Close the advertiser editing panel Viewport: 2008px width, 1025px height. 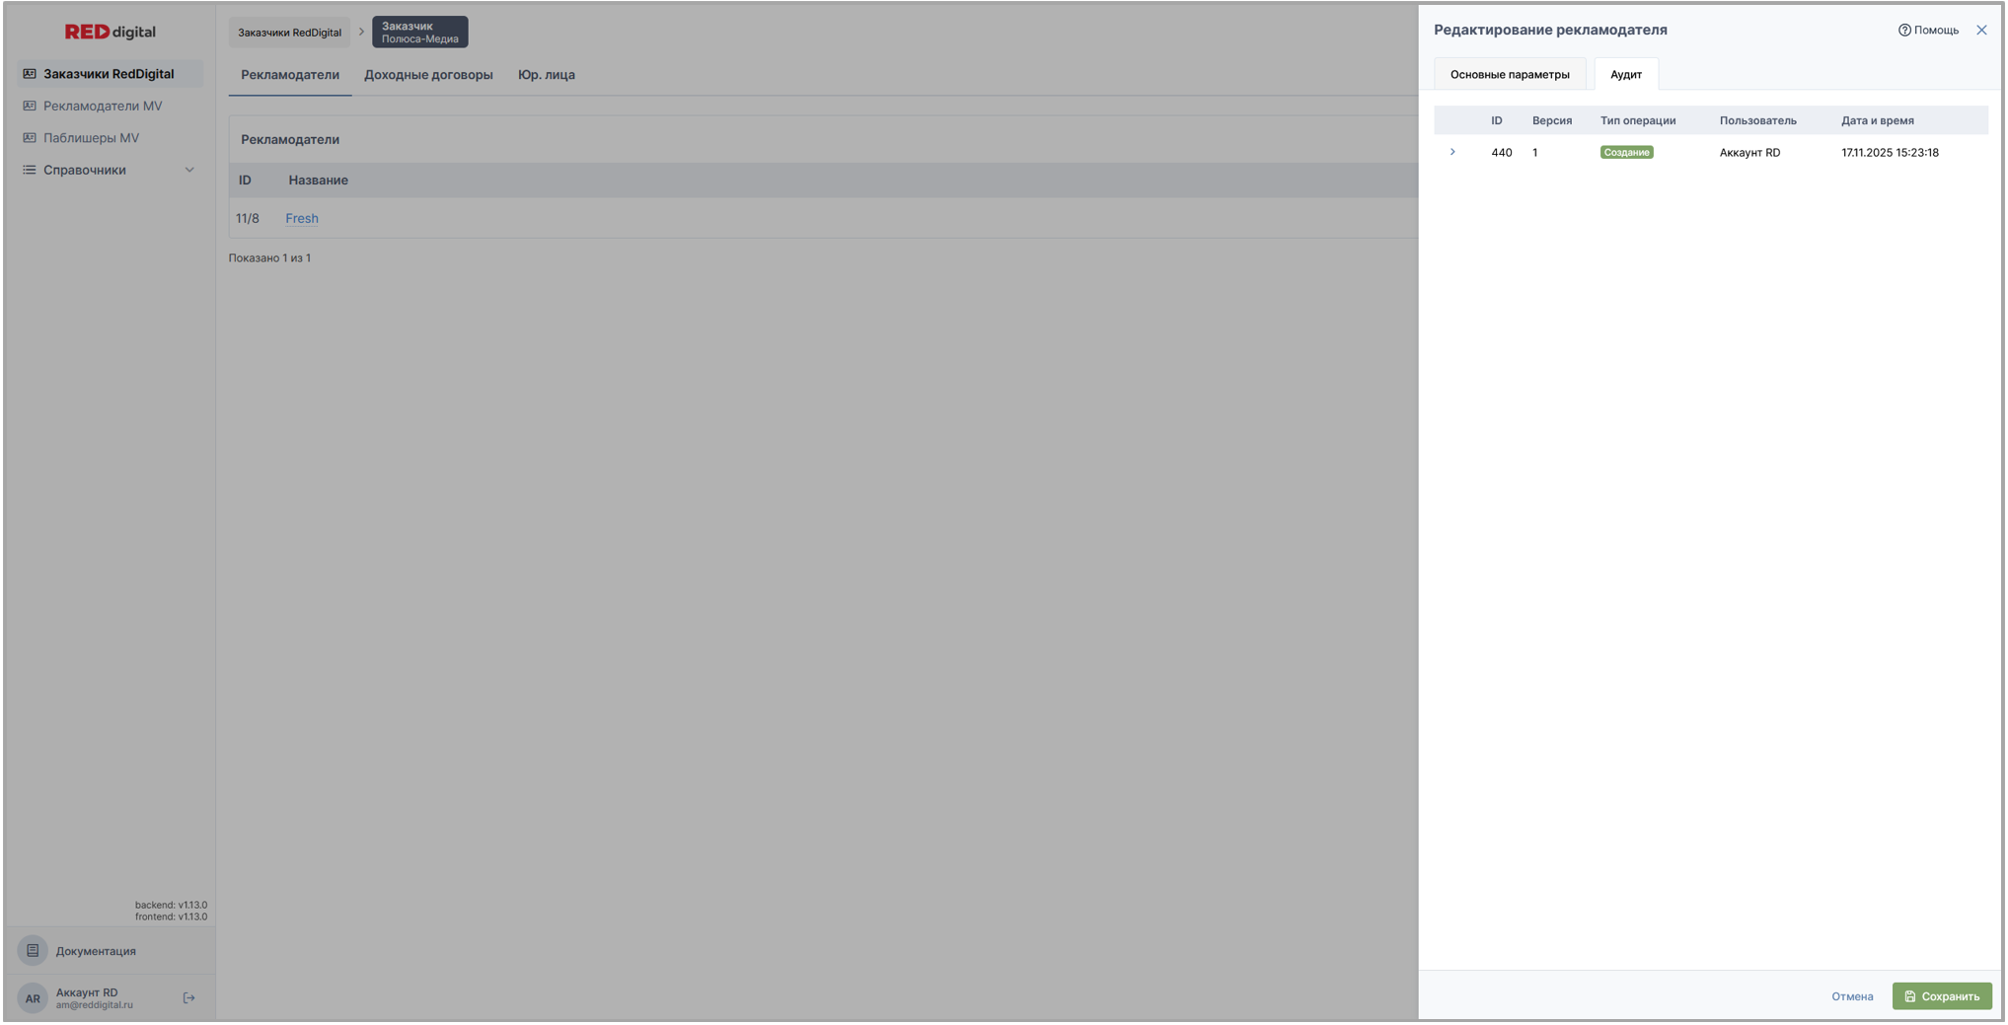tap(1981, 31)
